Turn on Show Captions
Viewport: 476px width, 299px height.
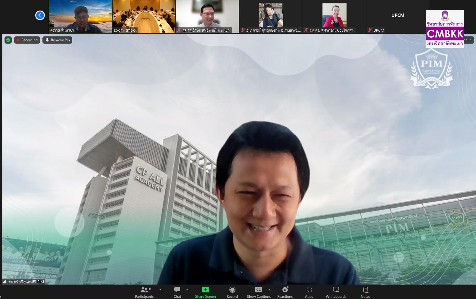[x=259, y=292]
